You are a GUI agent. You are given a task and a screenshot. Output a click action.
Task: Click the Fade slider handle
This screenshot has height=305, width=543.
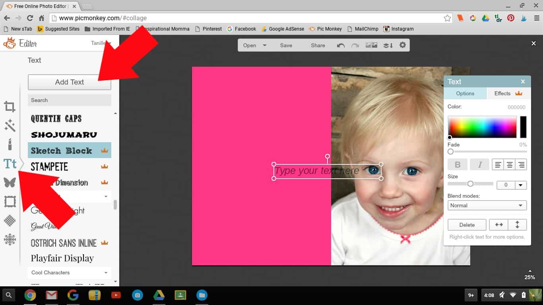pos(450,152)
